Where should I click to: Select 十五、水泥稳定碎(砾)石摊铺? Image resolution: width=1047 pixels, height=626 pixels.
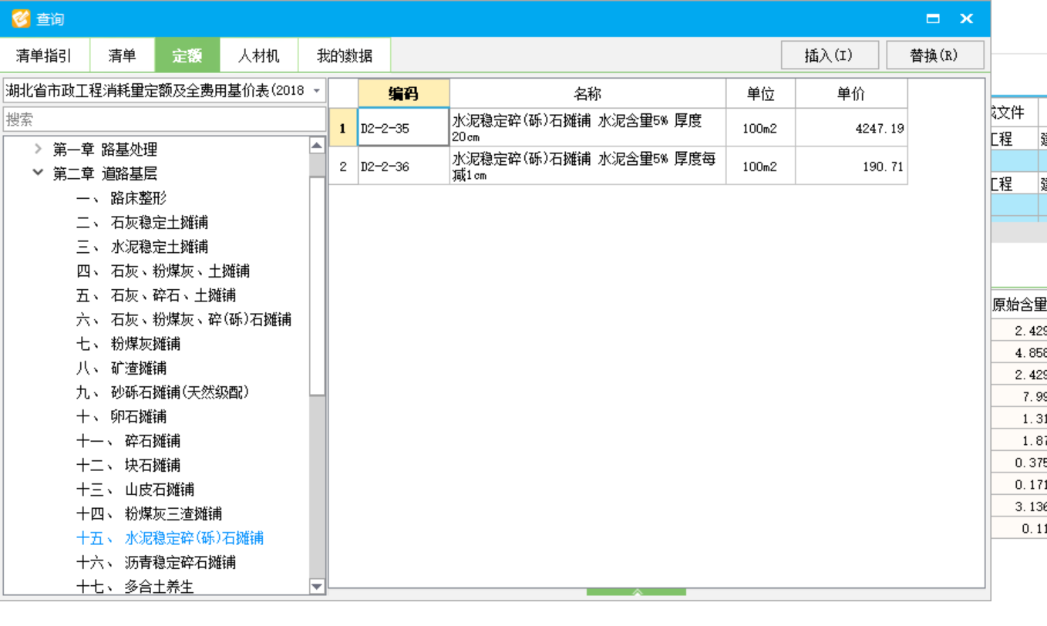170,538
